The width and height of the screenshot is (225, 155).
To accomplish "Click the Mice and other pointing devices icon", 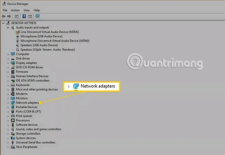I will pyautogui.click(x=13, y=90).
